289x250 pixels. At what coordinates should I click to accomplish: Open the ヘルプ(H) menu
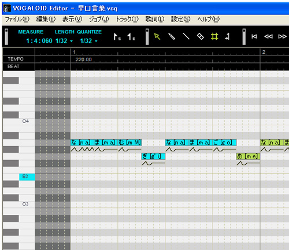[x=208, y=19]
